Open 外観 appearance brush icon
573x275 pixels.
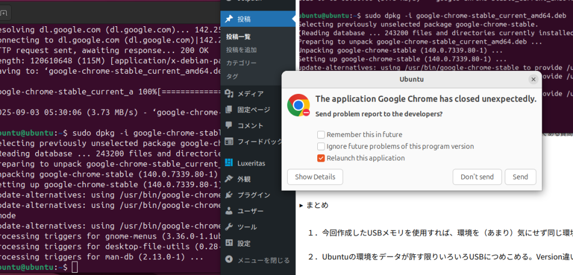tap(229, 179)
